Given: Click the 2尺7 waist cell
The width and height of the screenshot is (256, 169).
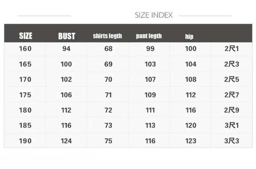Looking at the screenshot, I should (232, 95).
